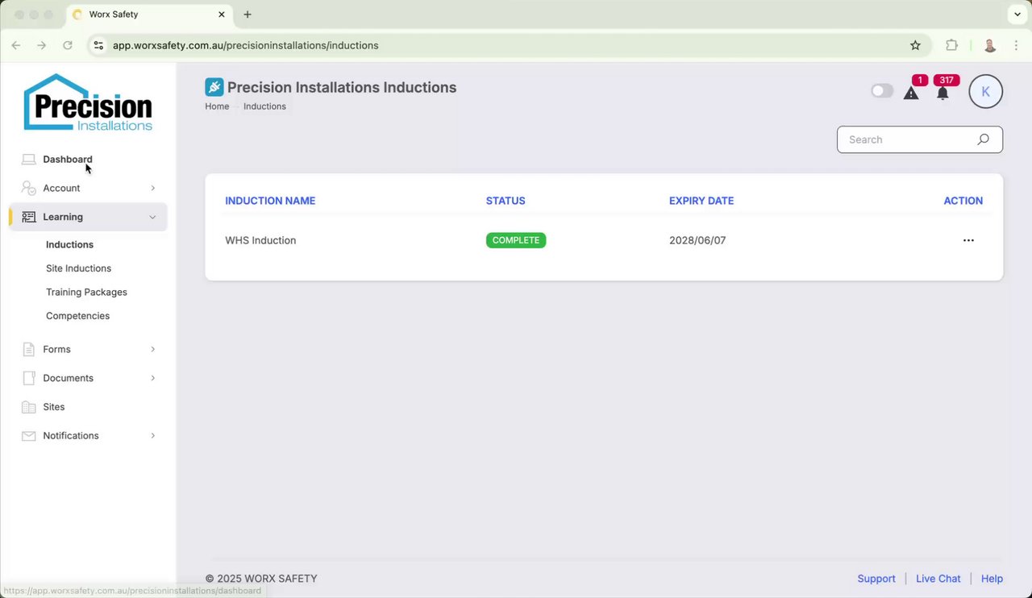Click the Action column header
The image size is (1032, 598).
tap(963, 201)
